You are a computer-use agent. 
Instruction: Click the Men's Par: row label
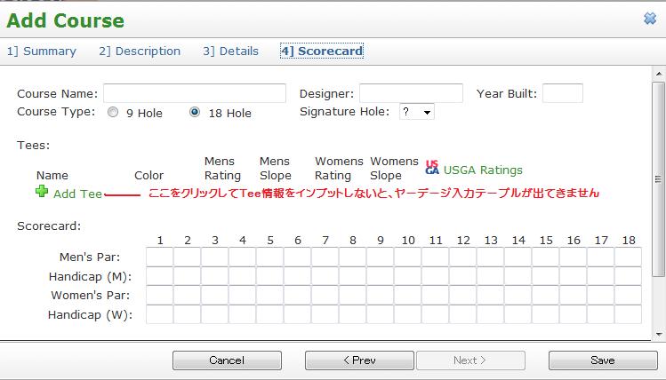(90, 257)
